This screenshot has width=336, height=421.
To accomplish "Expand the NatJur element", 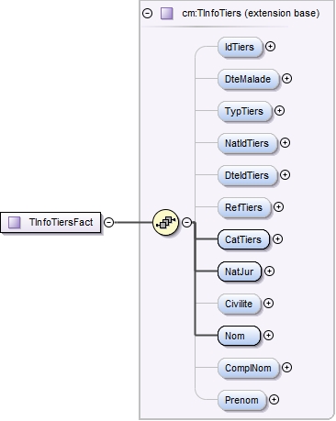I will [x=269, y=271].
